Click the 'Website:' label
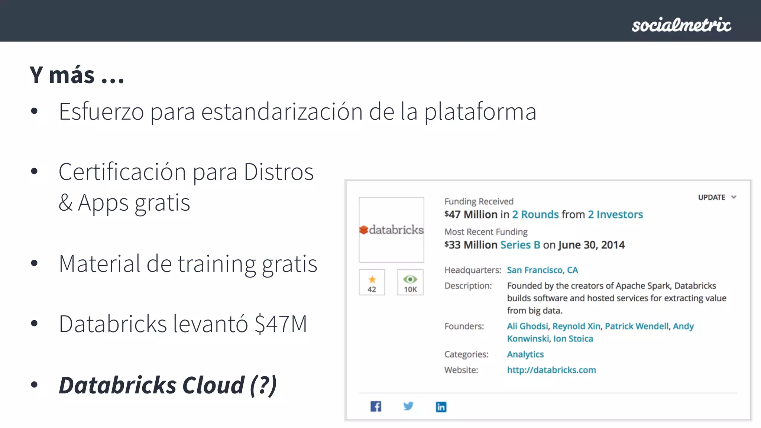761x428 pixels. point(461,370)
